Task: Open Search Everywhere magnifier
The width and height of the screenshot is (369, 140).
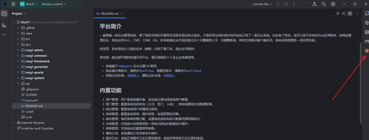Action: pyautogui.click(x=324, y=4)
